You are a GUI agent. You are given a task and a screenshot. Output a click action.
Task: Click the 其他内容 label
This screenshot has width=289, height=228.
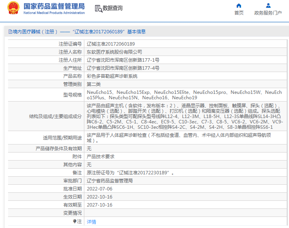pos(72,165)
